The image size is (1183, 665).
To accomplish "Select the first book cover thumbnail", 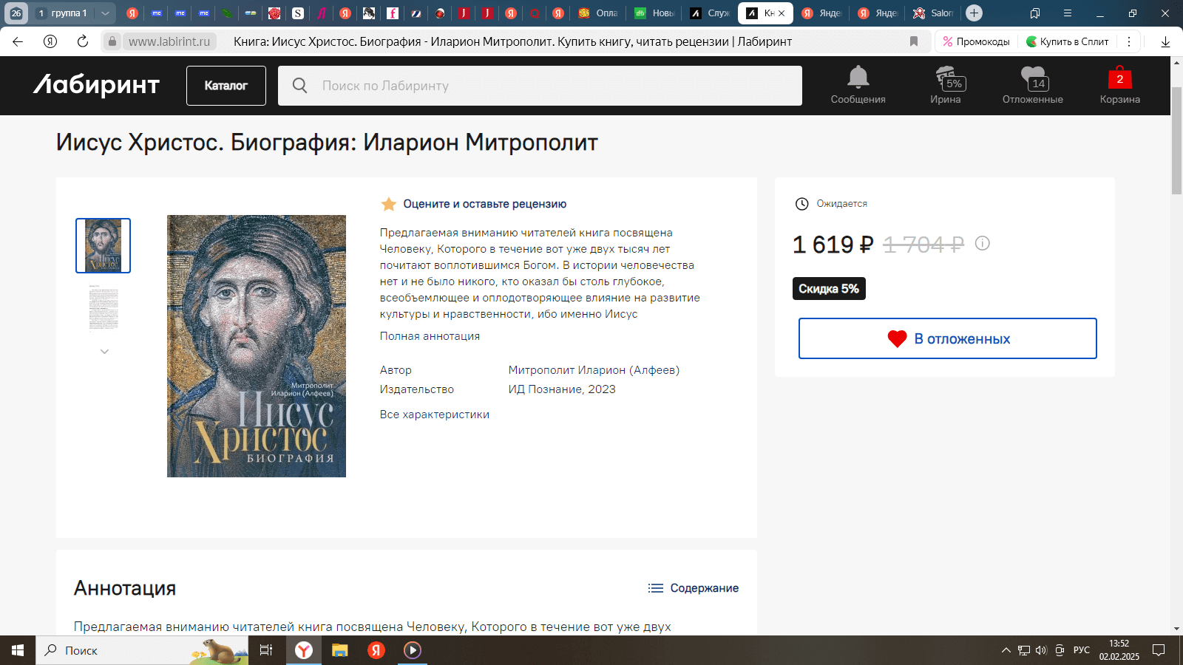I will click(104, 245).
